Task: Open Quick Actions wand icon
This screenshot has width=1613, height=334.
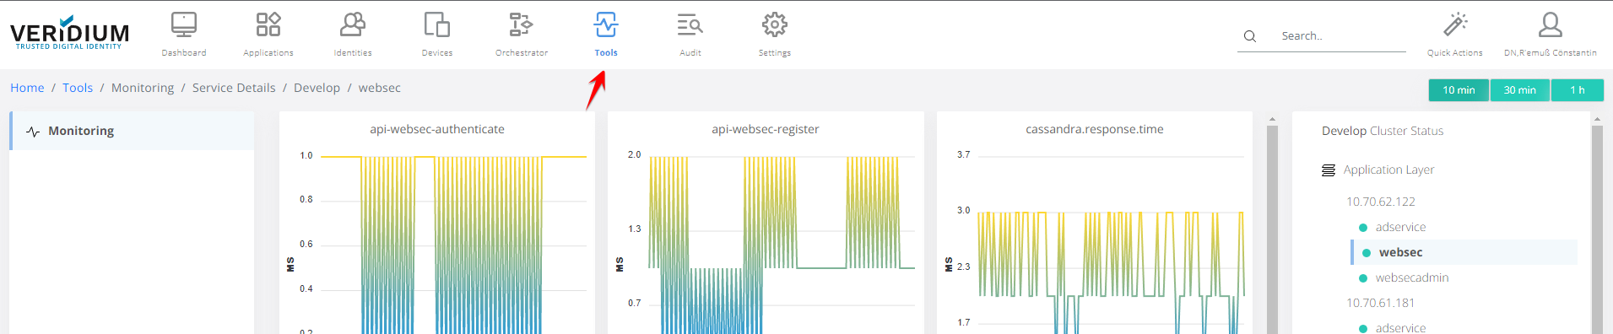Action: pyautogui.click(x=1455, y=24)
